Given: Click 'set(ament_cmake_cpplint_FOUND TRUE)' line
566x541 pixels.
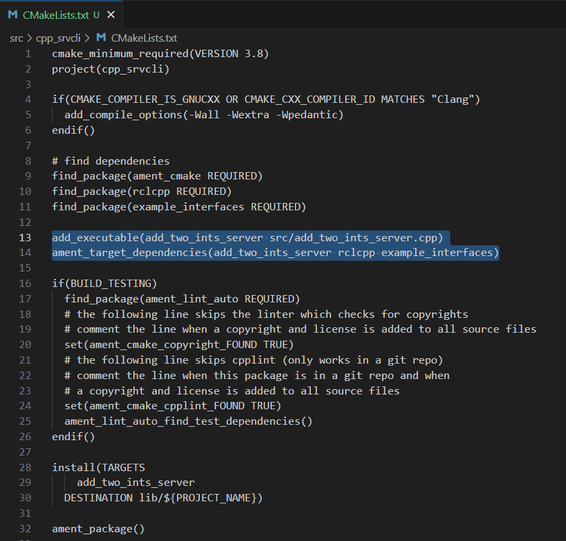Looking at the screenshot, I should point(172,406).
